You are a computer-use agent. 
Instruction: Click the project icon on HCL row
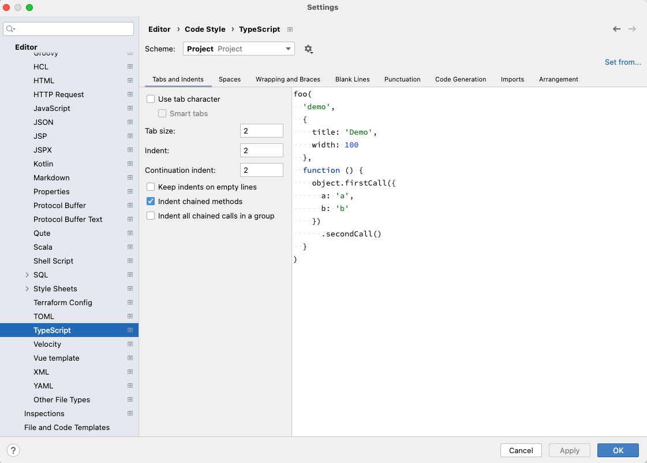130,66
